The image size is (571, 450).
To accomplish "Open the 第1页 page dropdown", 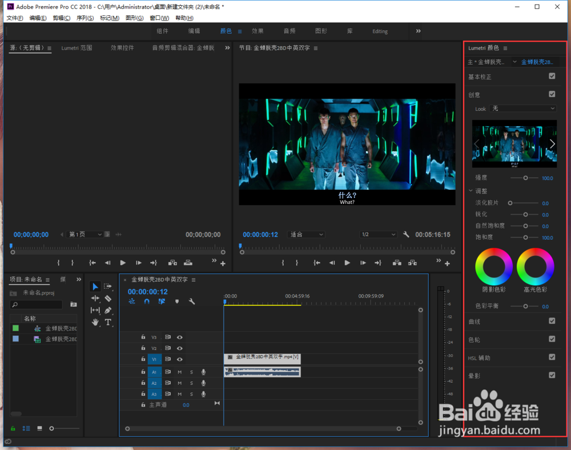I will (x=85, y=235).
